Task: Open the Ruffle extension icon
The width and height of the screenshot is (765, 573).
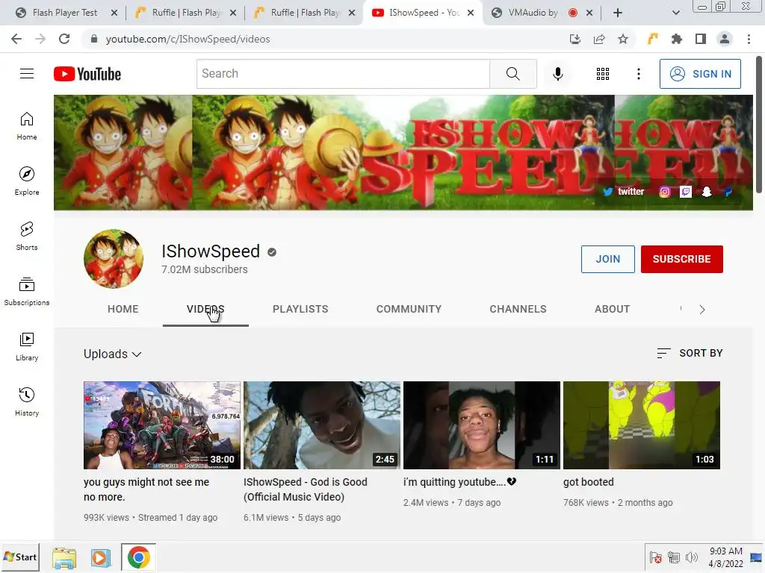Action: pyautogui.click(x=653, y=39)
